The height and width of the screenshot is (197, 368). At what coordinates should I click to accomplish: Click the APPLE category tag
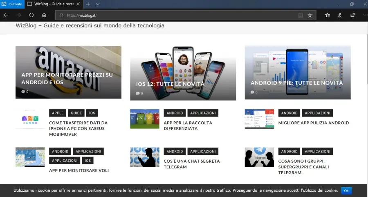pyautogui.click(x=58, y=113)
